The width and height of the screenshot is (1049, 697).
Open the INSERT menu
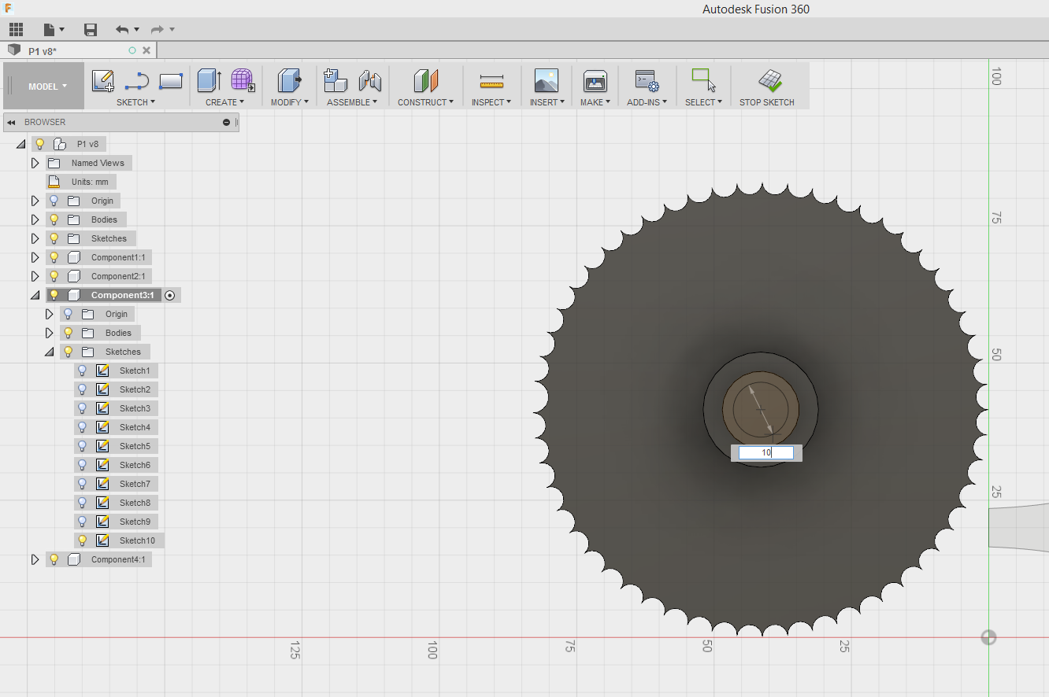click(547, 102)
